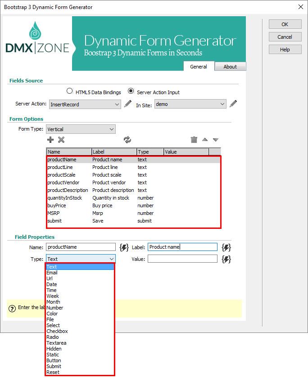The image size is (308, 378).
Task: Edit In Site with pencil icon
Action: [x=233, y=104]
